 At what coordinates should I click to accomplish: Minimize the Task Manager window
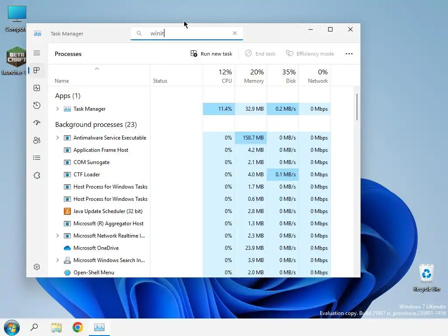point(311,29)
